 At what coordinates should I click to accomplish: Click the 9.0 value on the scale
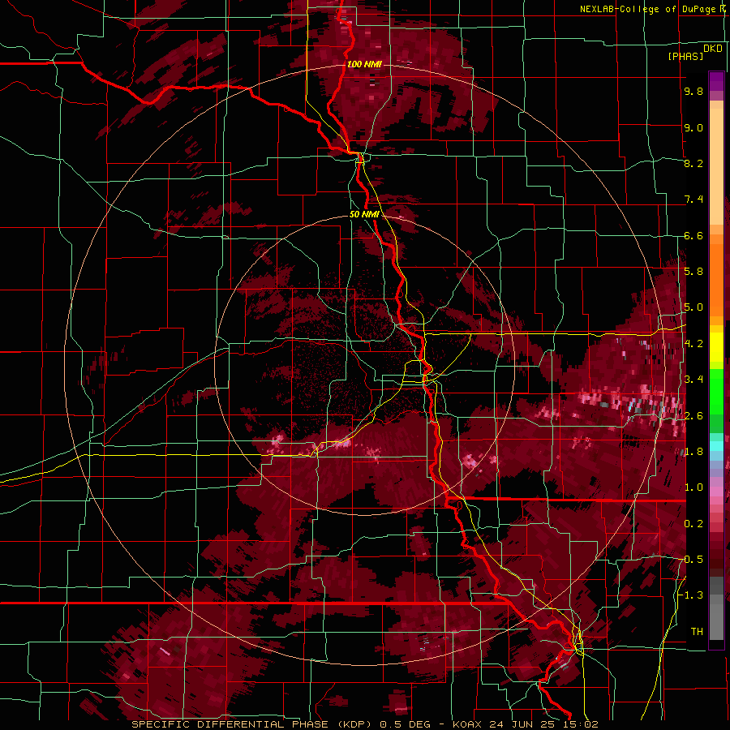pyautogui.click(x=693, y=127)
